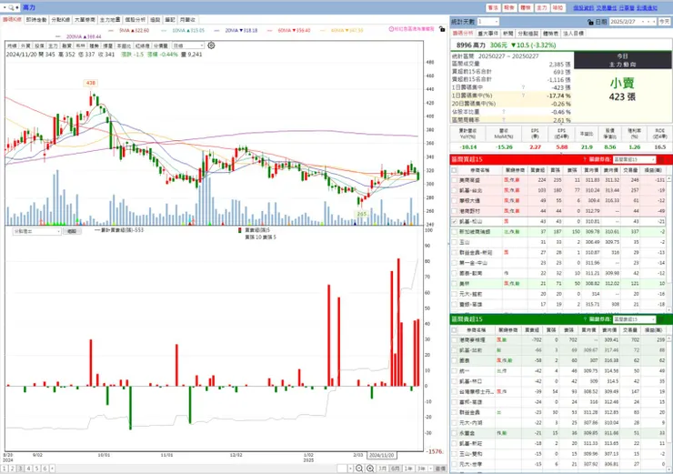Image resolution: width=673 pixels, height=474 pixels.
Task: Check the 港商麥格理 seller row
Action: (454, 339)
